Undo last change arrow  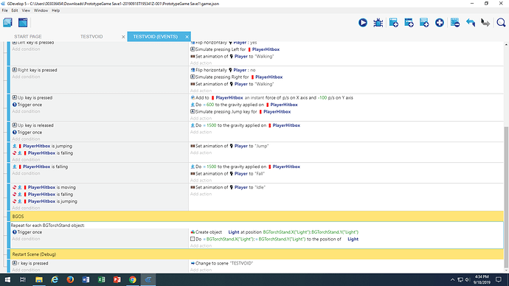(x=471, y=22)
